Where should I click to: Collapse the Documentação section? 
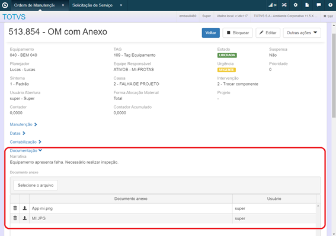coord(26,151)
